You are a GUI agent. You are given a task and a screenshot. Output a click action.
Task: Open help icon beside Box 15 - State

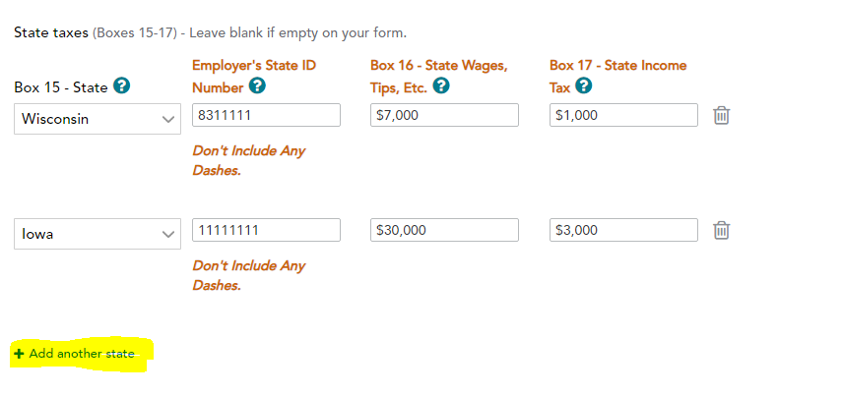pyautogui.click(x=122, y=85)
